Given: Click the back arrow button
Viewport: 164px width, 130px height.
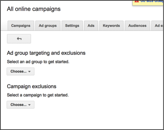Looking at the screenshot, I should click(19, 39).
